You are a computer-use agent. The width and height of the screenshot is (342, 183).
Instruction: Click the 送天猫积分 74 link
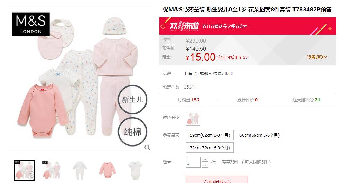(x=306, y=100)
